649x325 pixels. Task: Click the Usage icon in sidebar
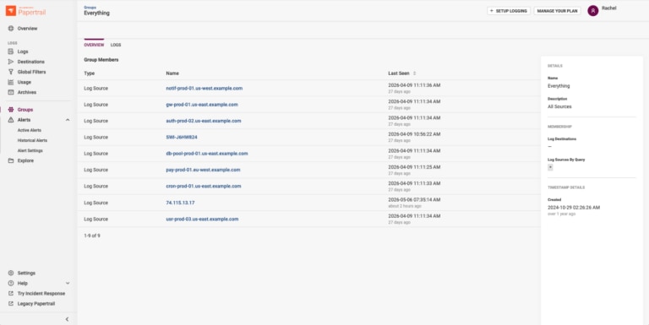[x=11, y=82]
